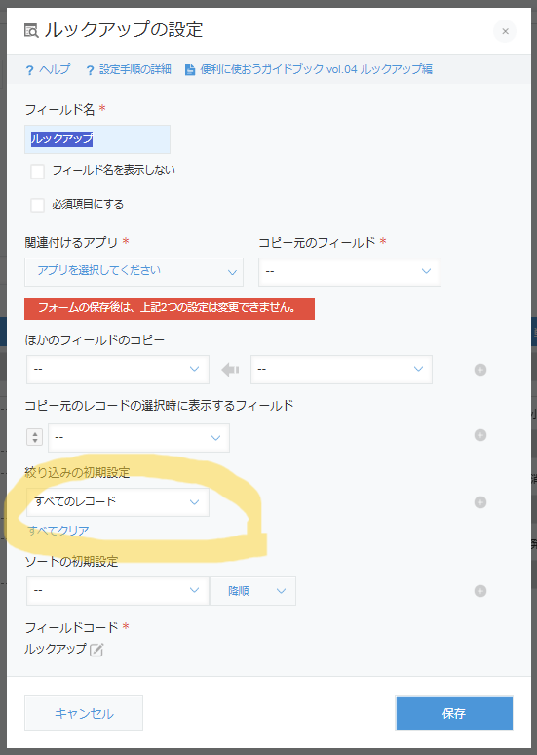Click the edit pencil icon beside フィールドコード
Image resolution: width=537 pixels, height=755 pixels.
[96, 650]
